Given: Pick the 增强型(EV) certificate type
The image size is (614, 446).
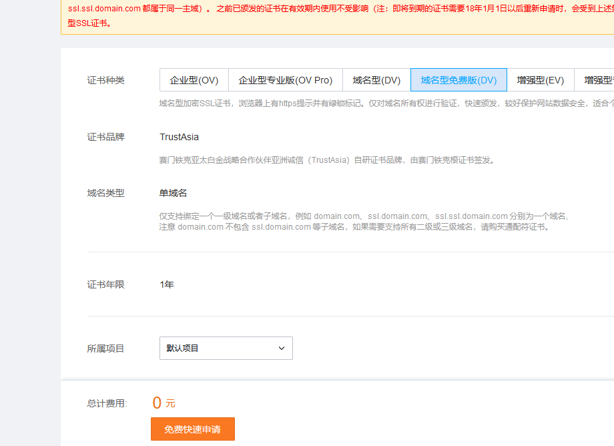Looking at the screenshot, I should (541, 80).
